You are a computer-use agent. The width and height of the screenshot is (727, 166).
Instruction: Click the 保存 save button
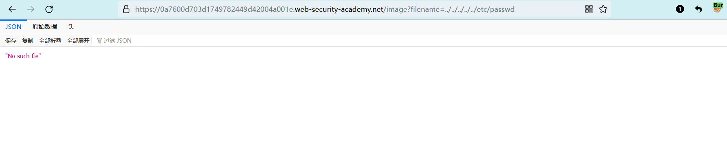pyautogui.click(x=11, y=41)
